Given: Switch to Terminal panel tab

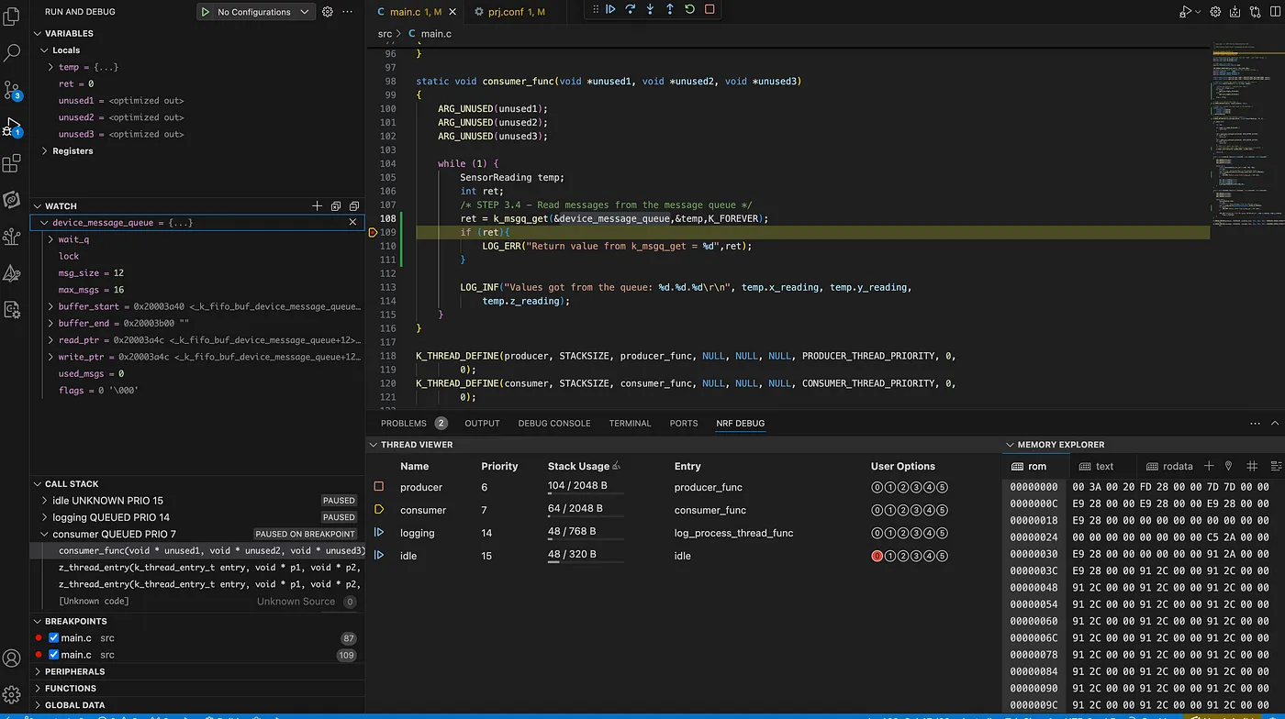Looking at the screenshot, I should 630,424.
